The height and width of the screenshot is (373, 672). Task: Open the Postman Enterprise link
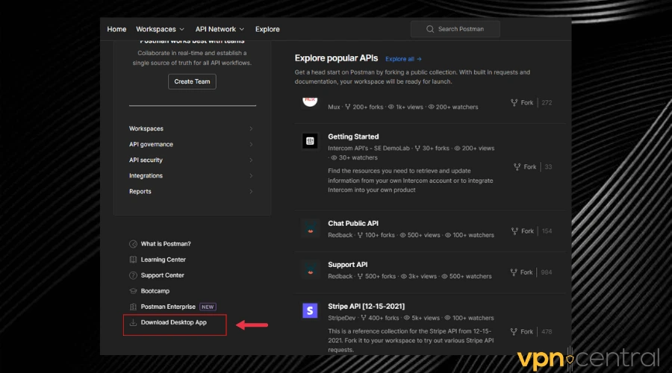click(x=168, y=307)
